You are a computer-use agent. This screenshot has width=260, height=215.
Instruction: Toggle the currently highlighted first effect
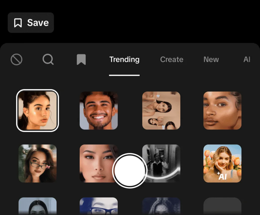click(38, 110)
